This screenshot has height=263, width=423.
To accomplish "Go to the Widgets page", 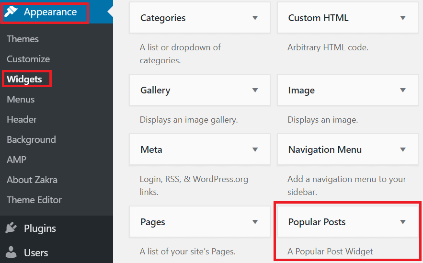I will [x=24, y=80].
